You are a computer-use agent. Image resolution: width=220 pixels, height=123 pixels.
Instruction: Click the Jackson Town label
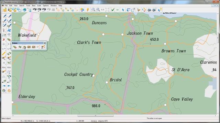tap(140, 33)
